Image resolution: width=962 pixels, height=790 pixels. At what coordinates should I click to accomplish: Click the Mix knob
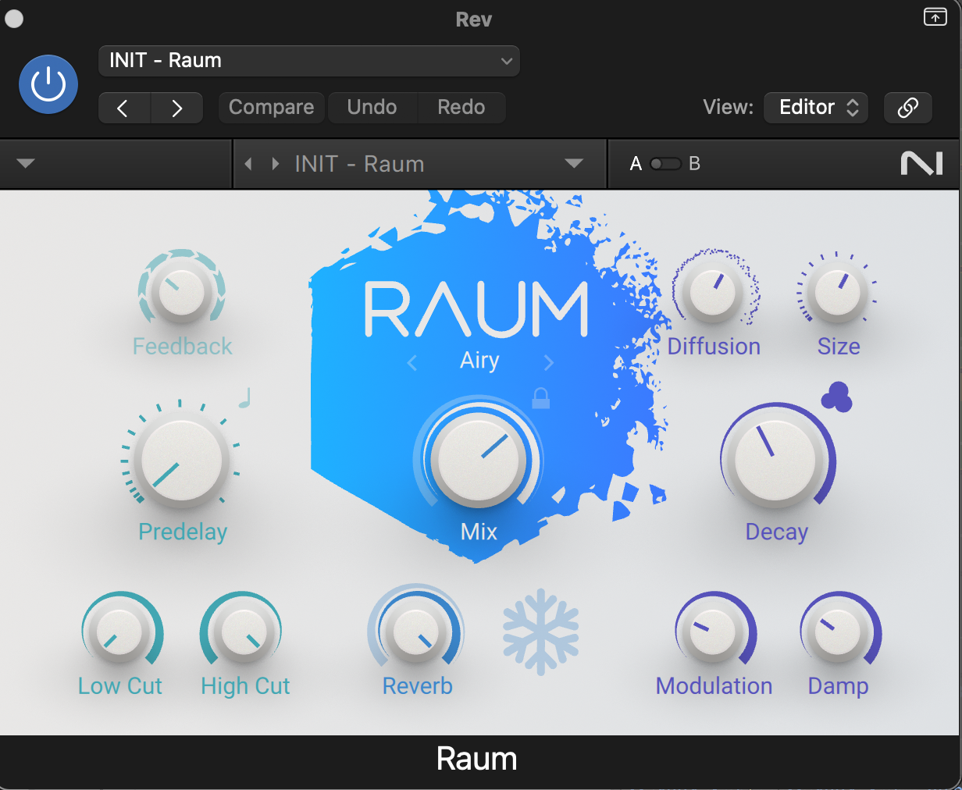478,461
